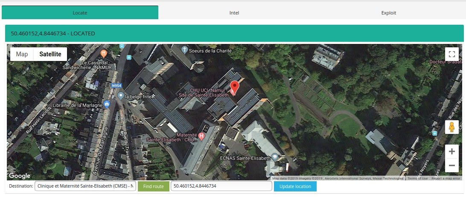
Task: Focus the Destination input field
Action: pos(85,186)
